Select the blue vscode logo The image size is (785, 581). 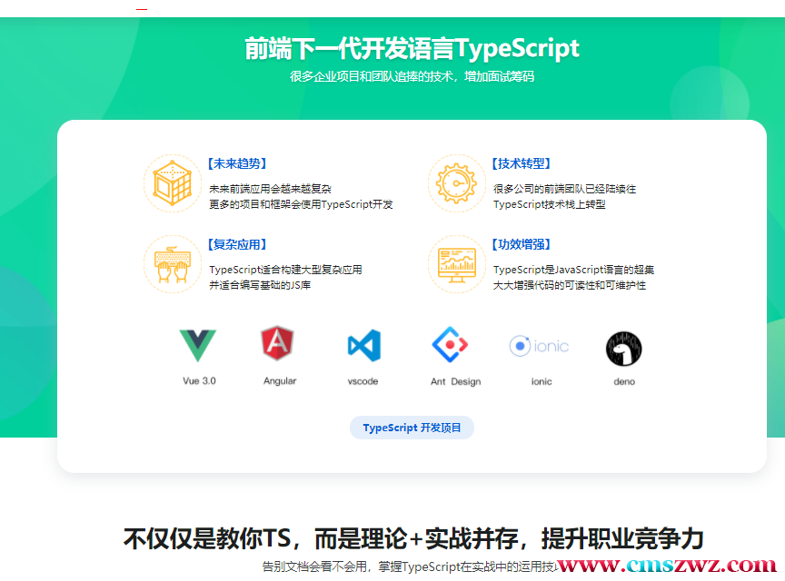[363, 345]
